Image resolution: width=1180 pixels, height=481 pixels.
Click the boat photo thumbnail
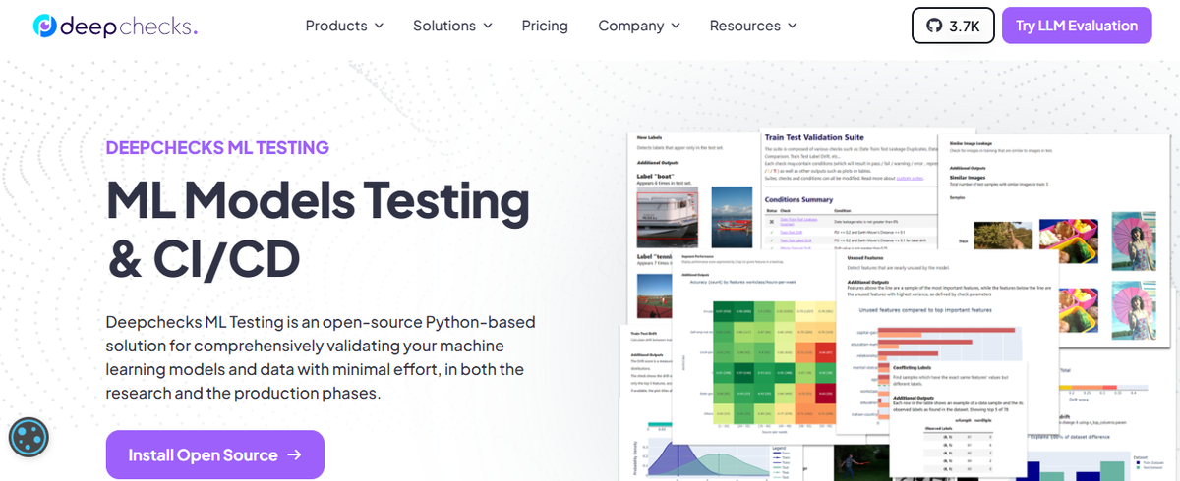669,218
